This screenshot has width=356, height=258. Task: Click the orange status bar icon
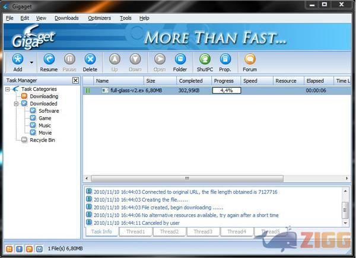pyautogui.click(x=9, y=248)
